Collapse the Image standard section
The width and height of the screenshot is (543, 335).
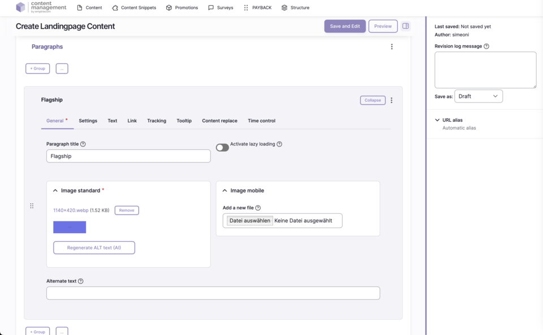click(x=55, y=191)
